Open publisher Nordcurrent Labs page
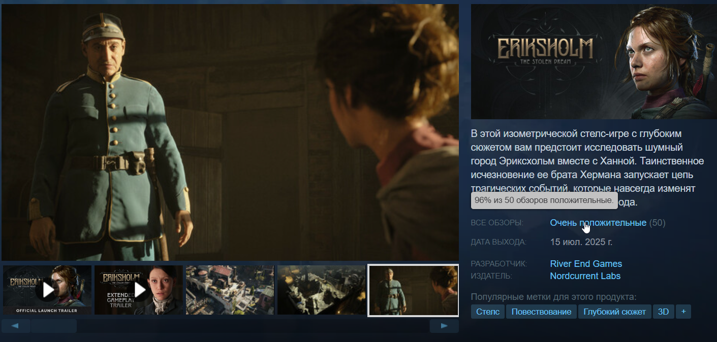Viewport: 717px width, 342px height. (x=585, y=276)
